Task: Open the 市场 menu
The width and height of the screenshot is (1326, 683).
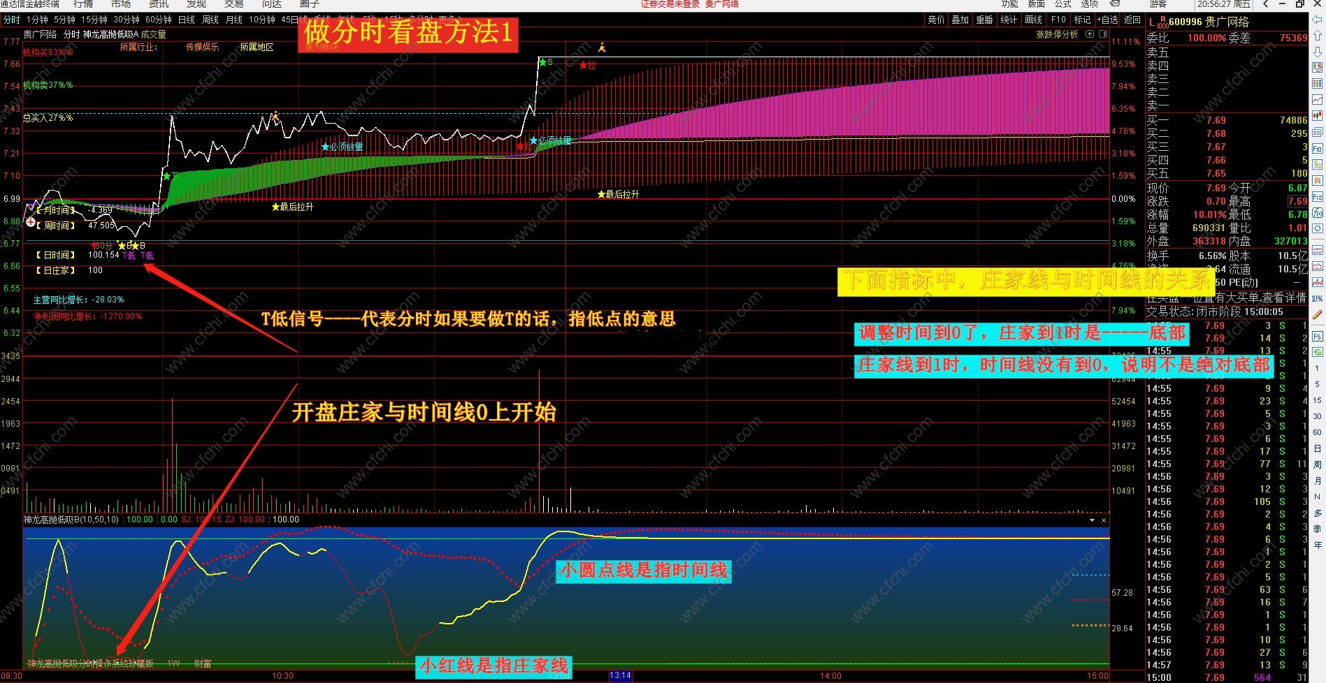Action: 121,4
